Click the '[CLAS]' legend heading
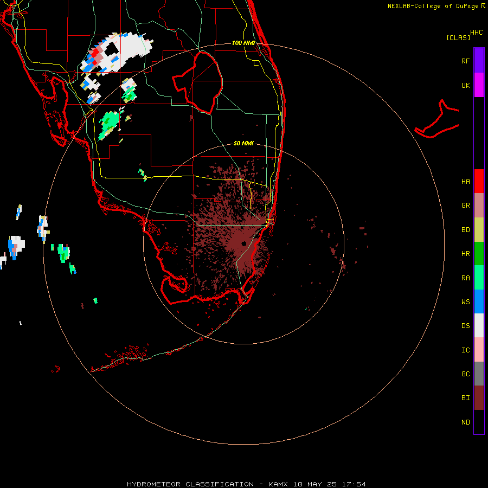The height and width of the screenshot is (488, 488). point(458,37)
